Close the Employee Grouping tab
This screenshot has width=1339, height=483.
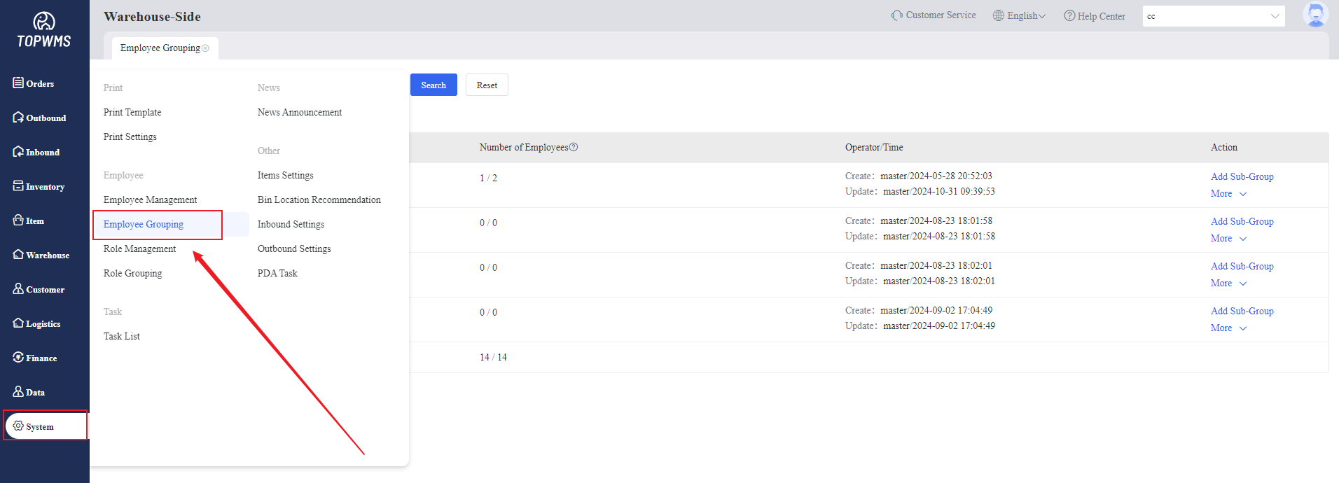(x=205, y=48)
